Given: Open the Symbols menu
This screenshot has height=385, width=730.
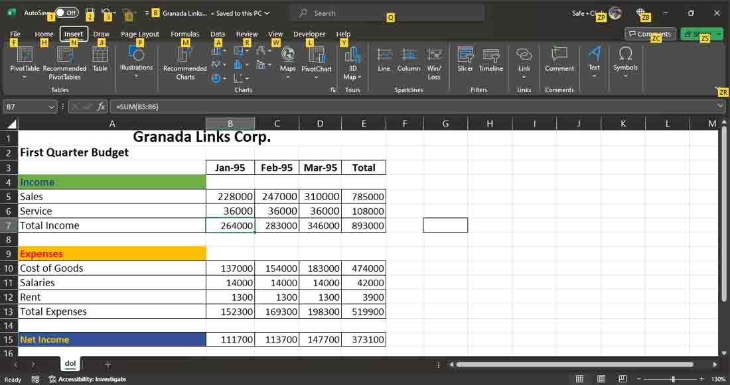Looking at the screenshot, I should coord(625,62).
